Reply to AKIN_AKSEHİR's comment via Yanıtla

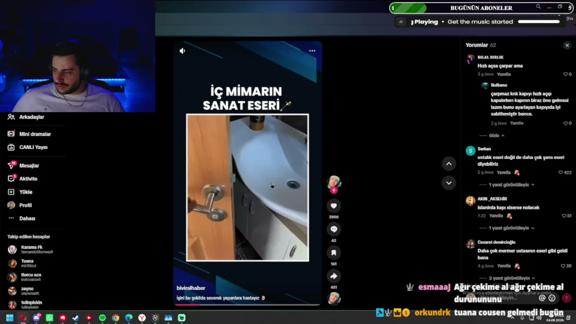click(496, 216)
